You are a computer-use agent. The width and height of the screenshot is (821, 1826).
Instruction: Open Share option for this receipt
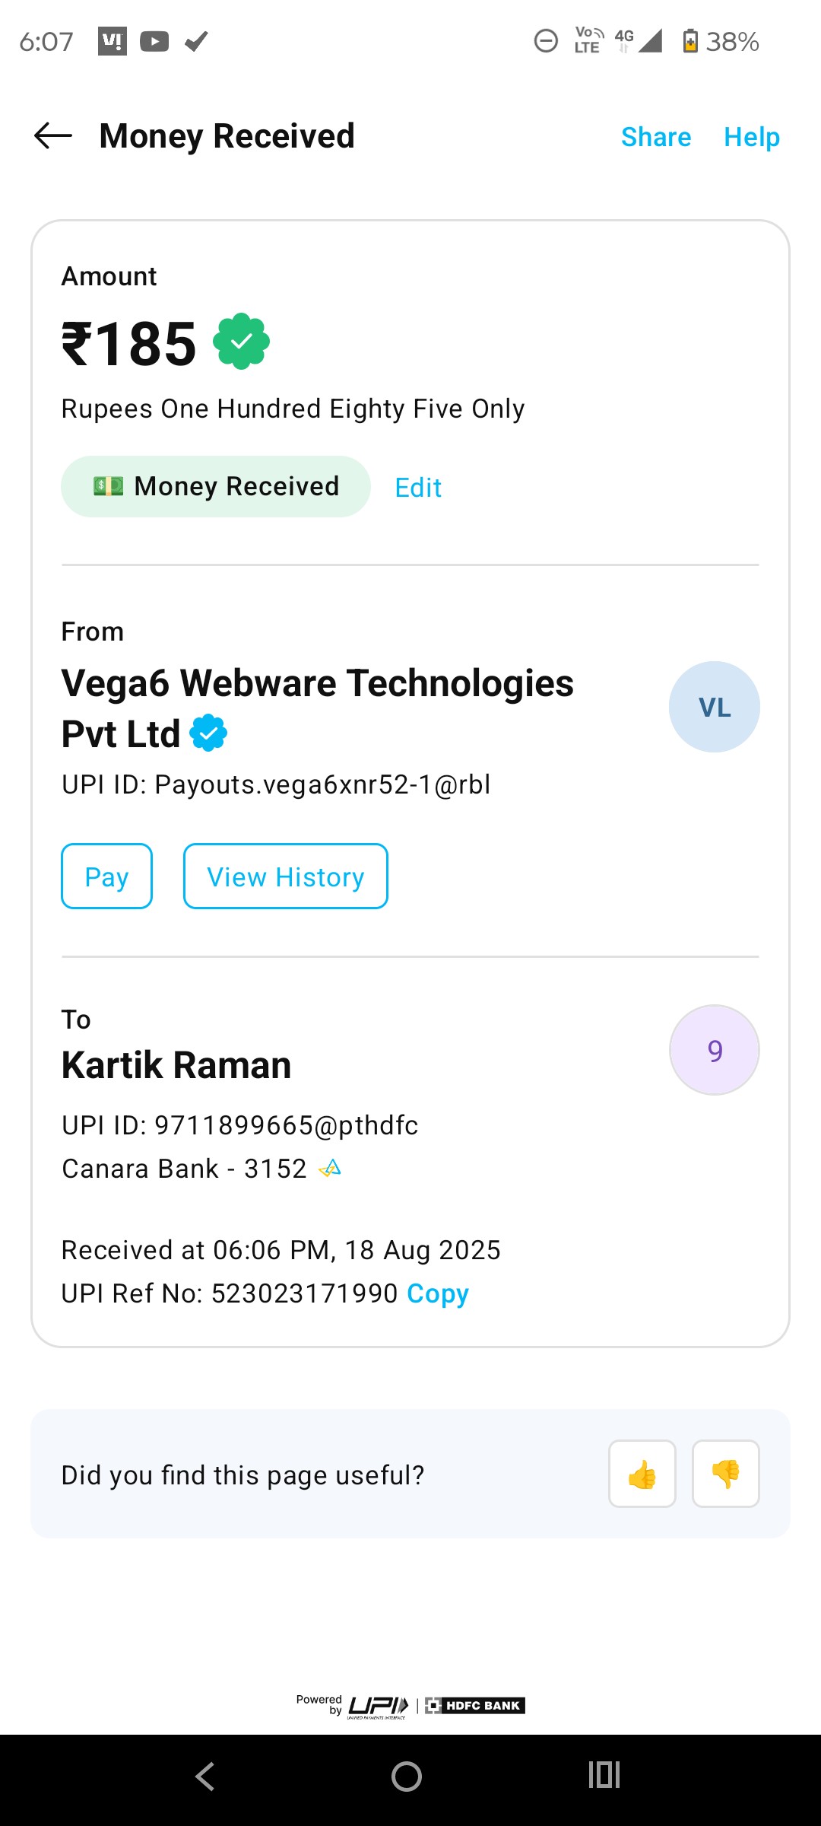656,137
